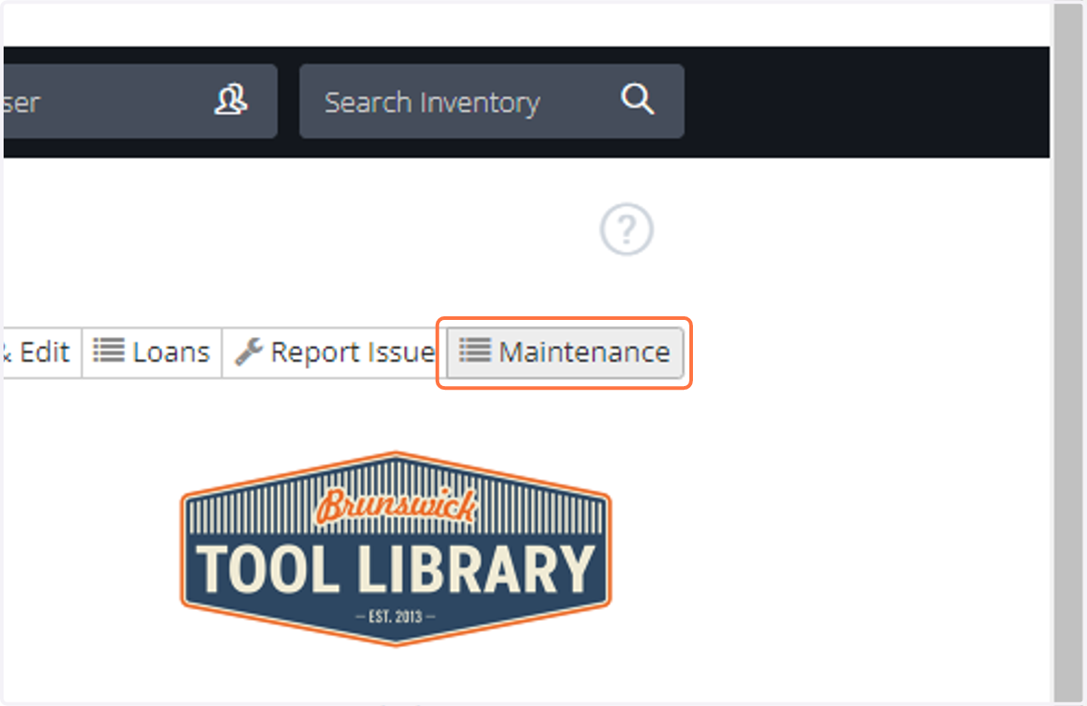
Task: Focus the Search Inventory field
Action: point(491,102)
